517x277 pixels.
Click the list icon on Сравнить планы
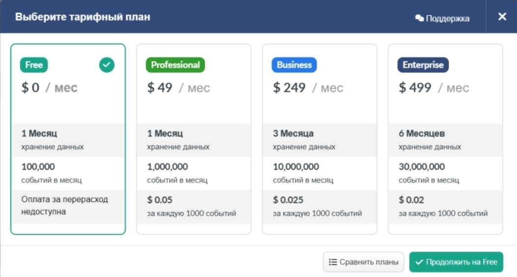click(333, 262)
